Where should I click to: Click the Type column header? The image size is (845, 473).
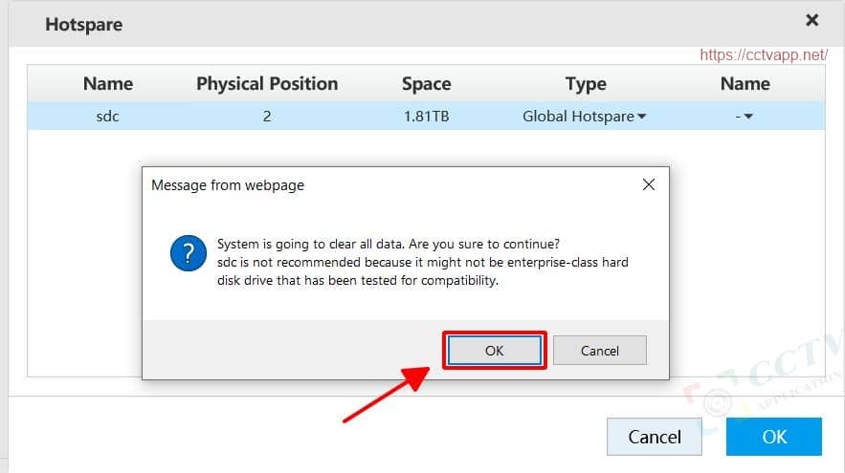click(x=586, y=84)
